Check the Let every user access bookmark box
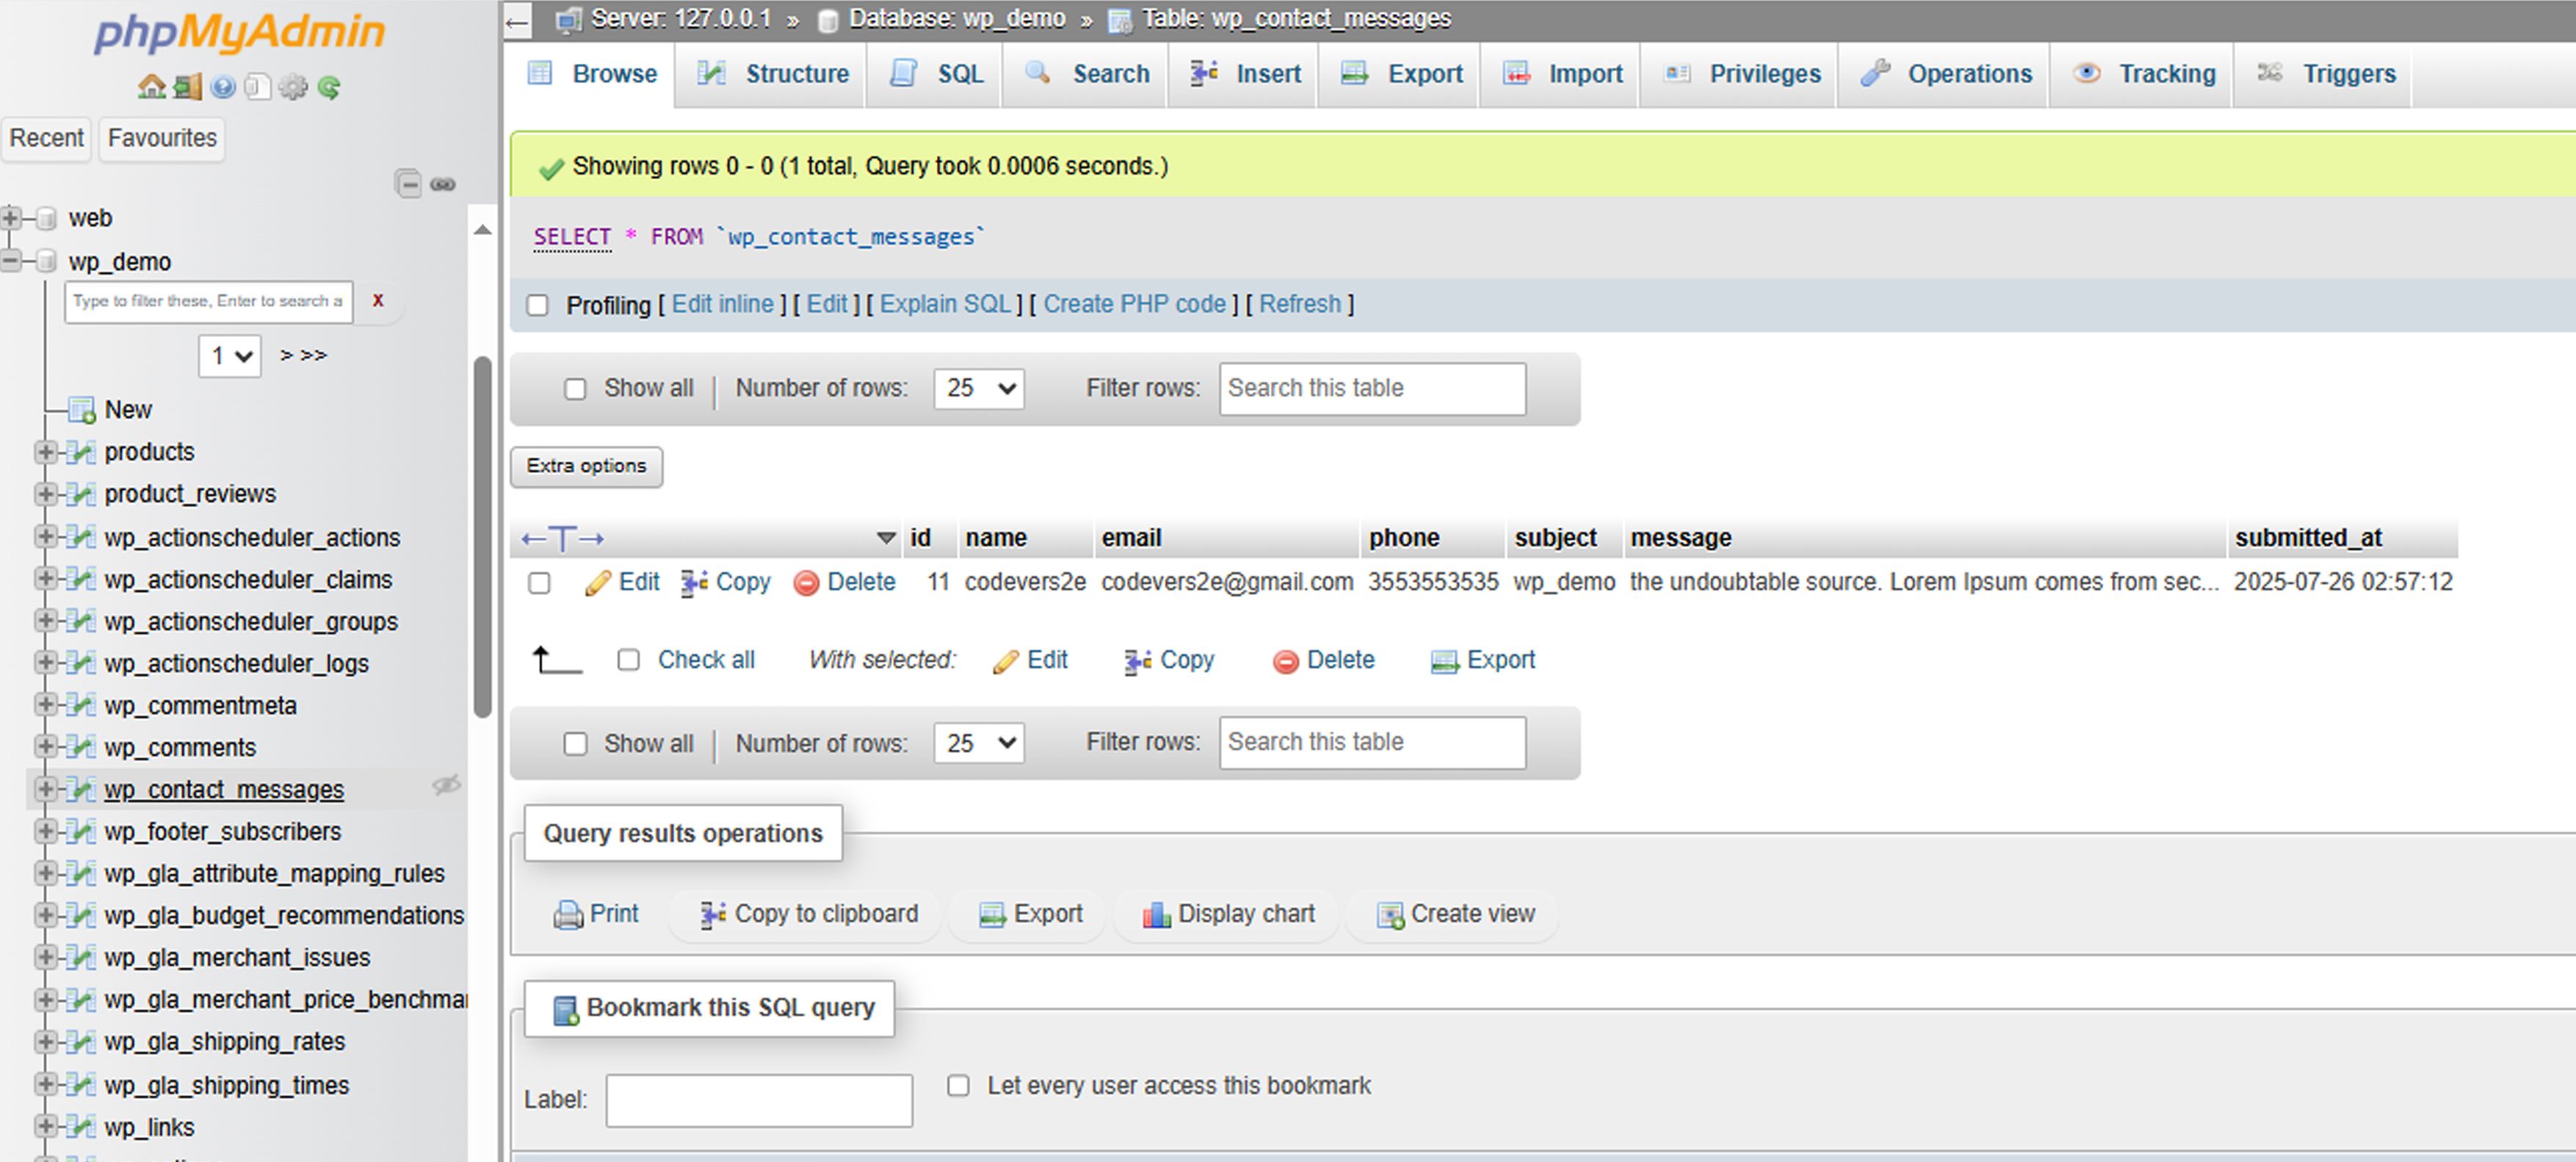This screenshot has width=2576, height=1162. pyautogui.click(x=958, y=1085)
